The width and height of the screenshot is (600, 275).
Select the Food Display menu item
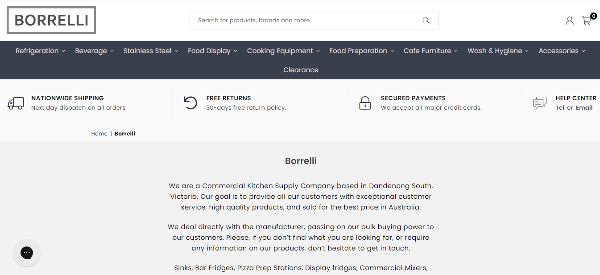[212, 51]
